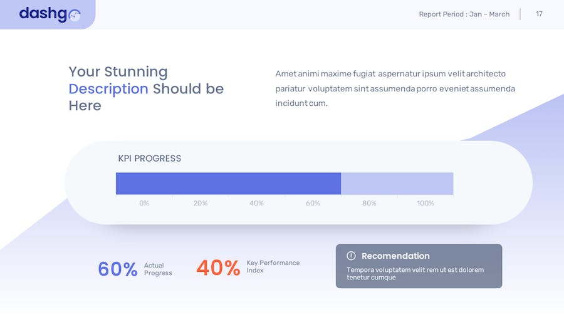Click the 80% axis label
The image size is (564, 317).
click(x=369, y=204)
